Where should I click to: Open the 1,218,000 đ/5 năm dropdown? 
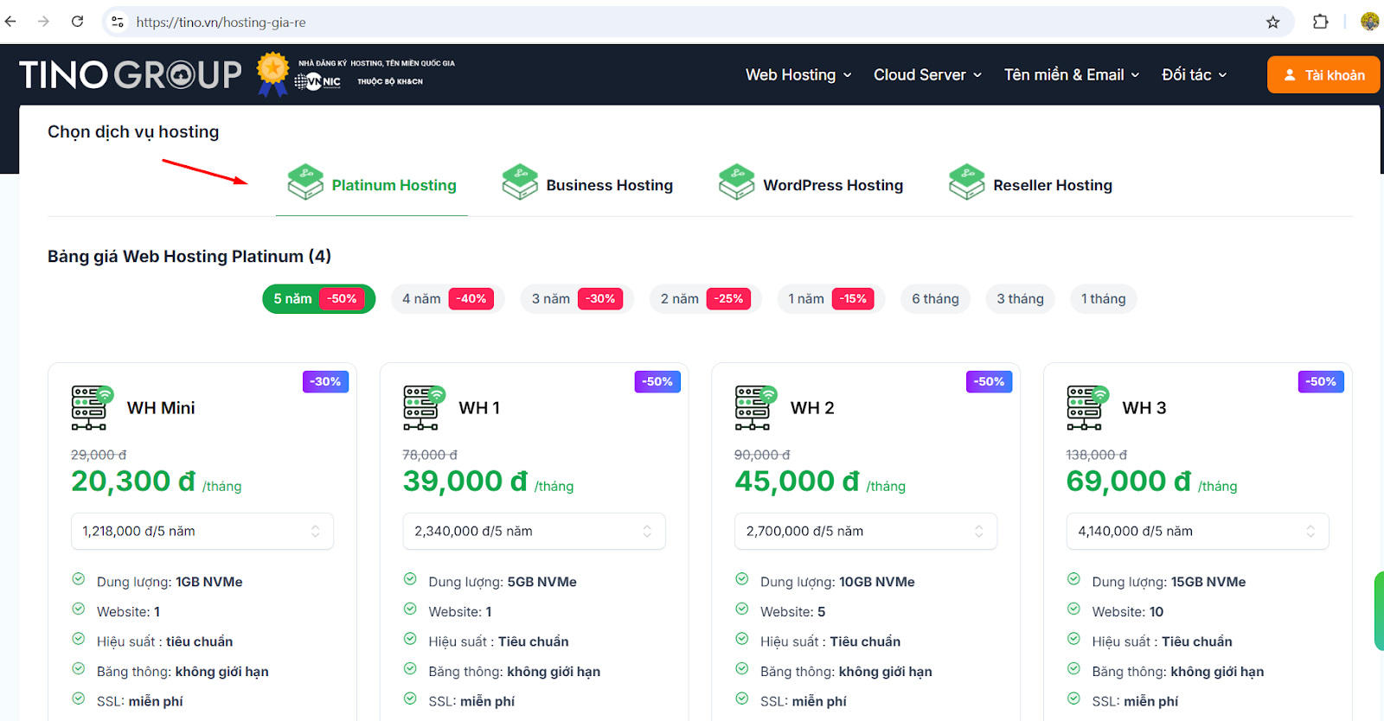202,532
